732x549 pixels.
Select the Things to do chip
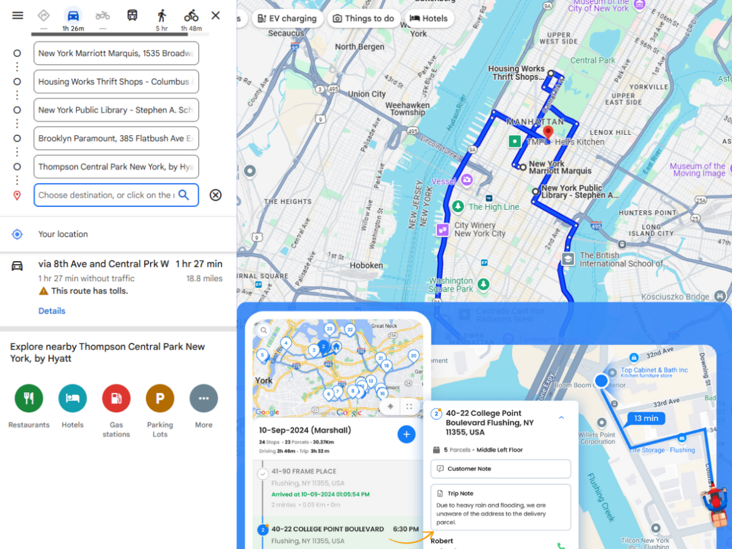pos(364,18)
